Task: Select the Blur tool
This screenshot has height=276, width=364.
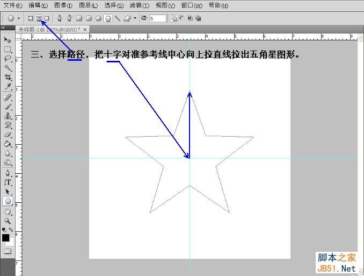Action: [x=8, y=153]
